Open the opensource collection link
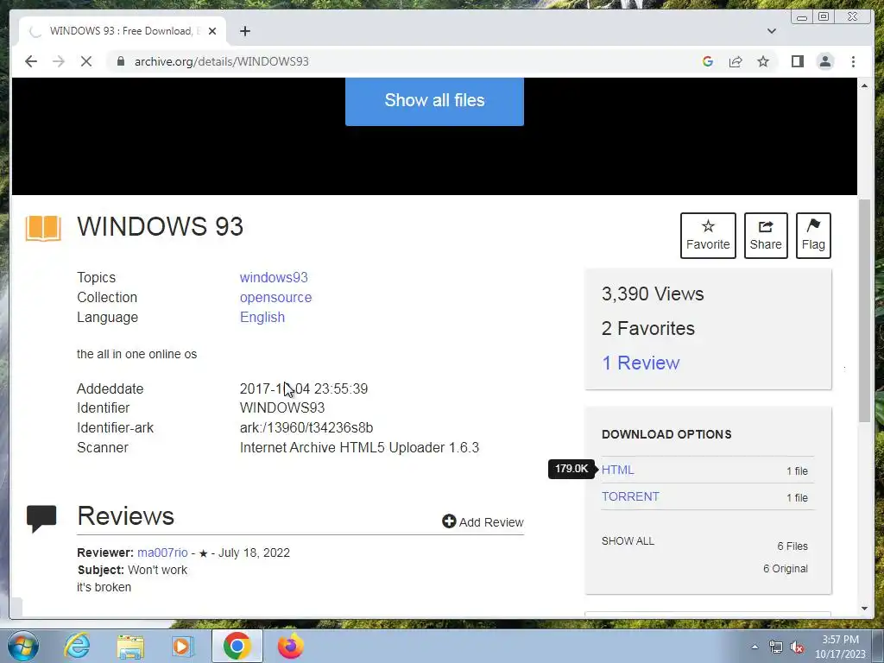The image size is (884, 663). tap(275, 297)
